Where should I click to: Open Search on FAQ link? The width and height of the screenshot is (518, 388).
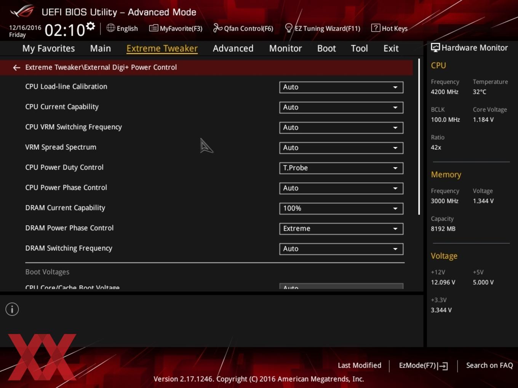489,365
